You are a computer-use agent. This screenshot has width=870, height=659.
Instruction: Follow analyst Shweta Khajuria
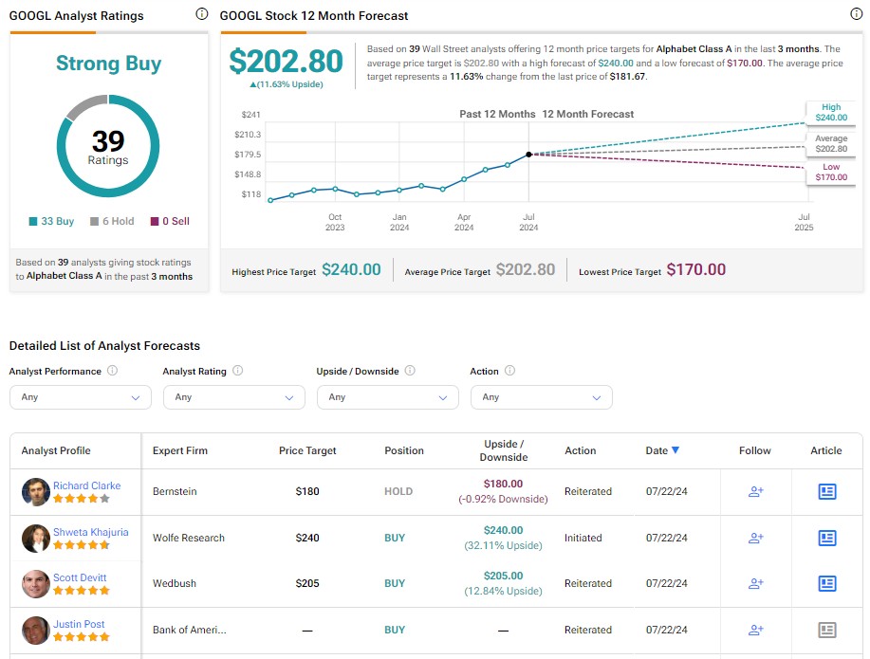tap(755, 538)
